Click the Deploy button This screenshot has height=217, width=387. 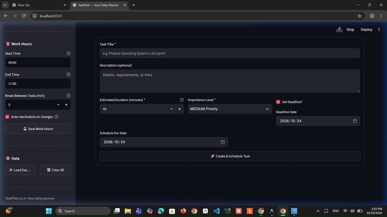tap(366, 30)
